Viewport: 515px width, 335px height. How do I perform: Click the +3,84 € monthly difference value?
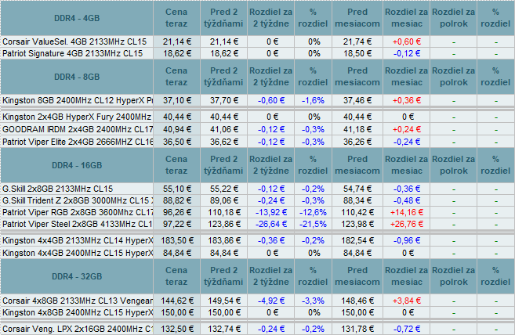(x=407, y=301)
